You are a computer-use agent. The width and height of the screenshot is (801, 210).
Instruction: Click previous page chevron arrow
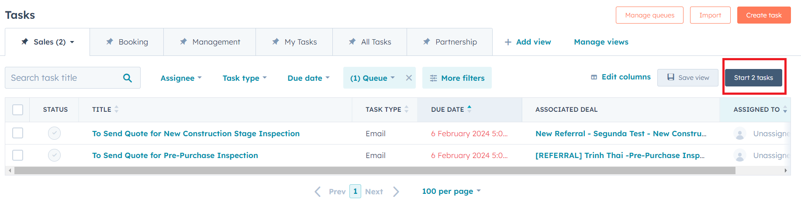pos(318,192)
